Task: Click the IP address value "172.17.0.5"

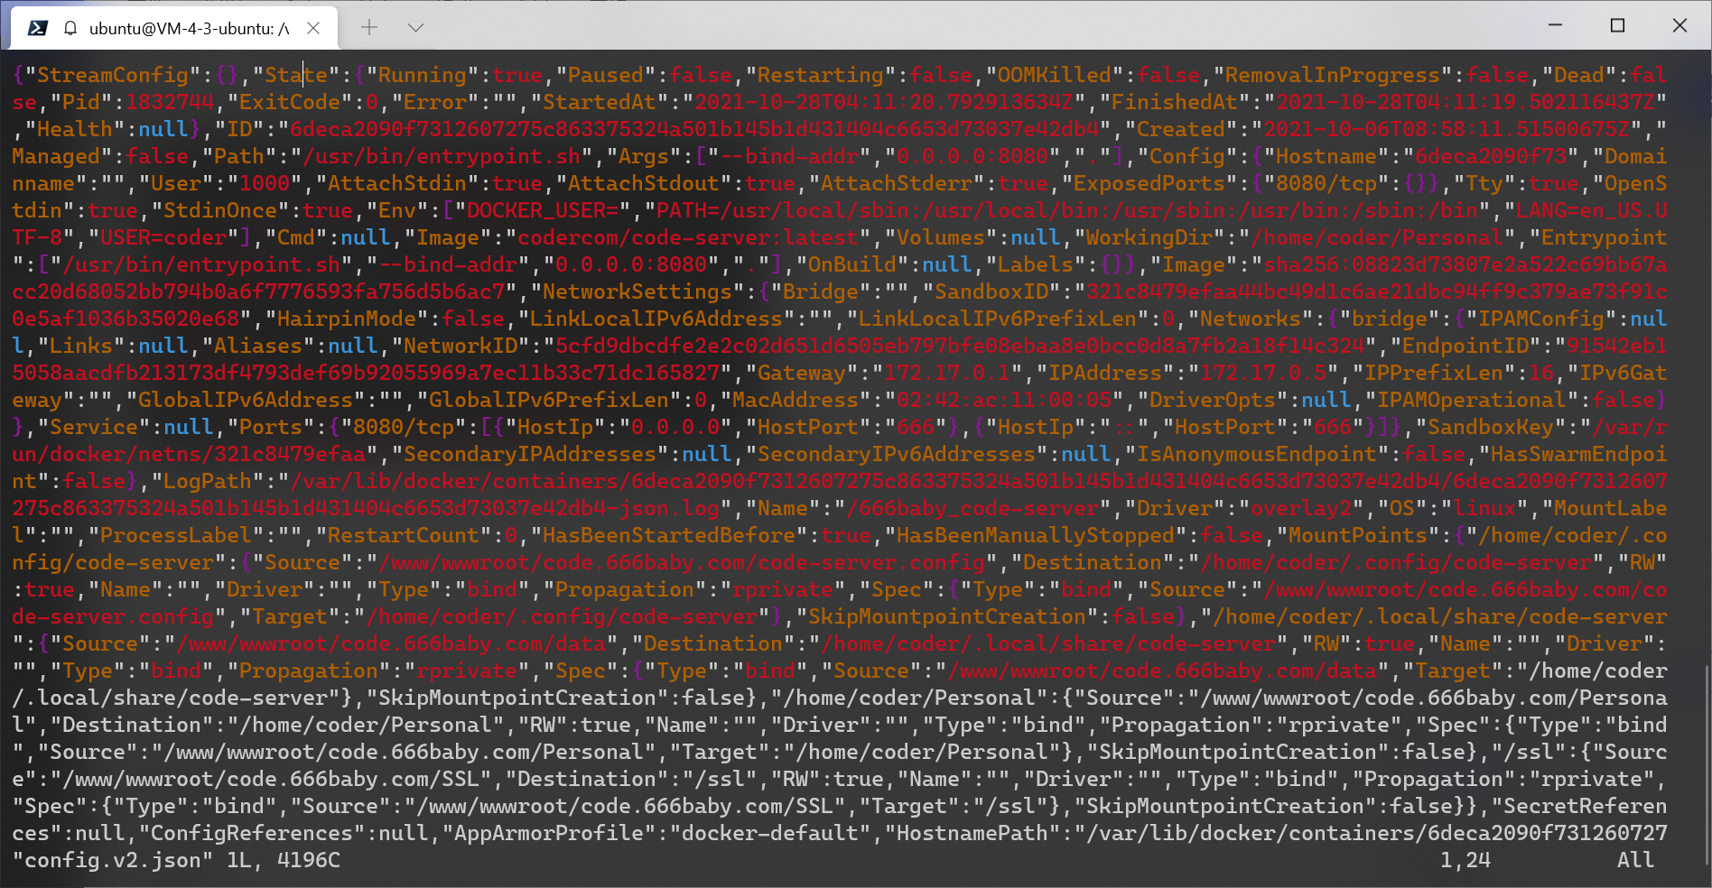Action: pyautogui.click(x=1261, y=374)
